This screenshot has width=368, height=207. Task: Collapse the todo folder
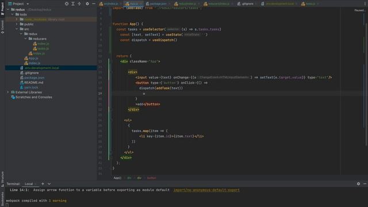pos(13,14)
